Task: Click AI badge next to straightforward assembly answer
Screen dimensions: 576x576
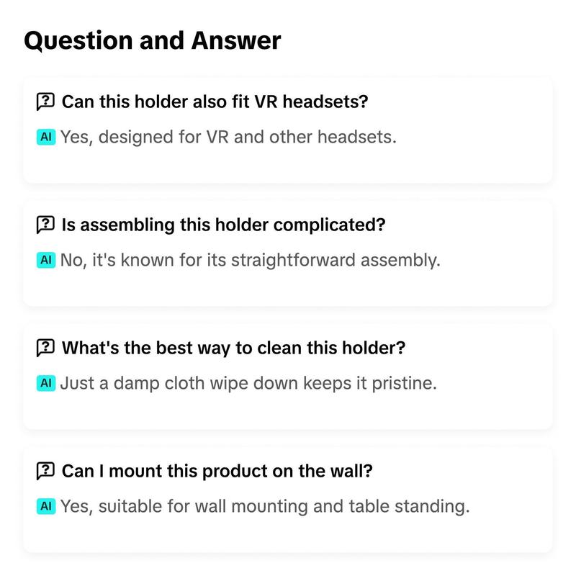Action: tap(46, 260)
